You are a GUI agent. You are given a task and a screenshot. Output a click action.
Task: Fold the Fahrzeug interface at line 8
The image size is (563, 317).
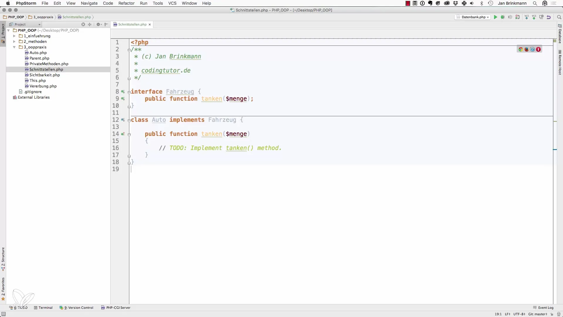[x=129, y=92]
